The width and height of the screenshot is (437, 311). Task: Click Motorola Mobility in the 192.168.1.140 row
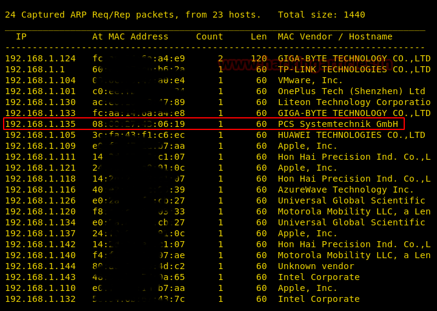(x=354, y=255)
